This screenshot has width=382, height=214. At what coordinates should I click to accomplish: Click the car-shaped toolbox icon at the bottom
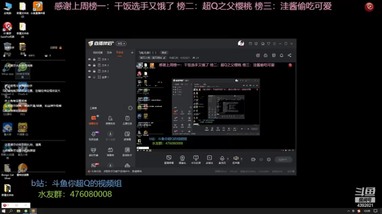[x=127, y=165]
